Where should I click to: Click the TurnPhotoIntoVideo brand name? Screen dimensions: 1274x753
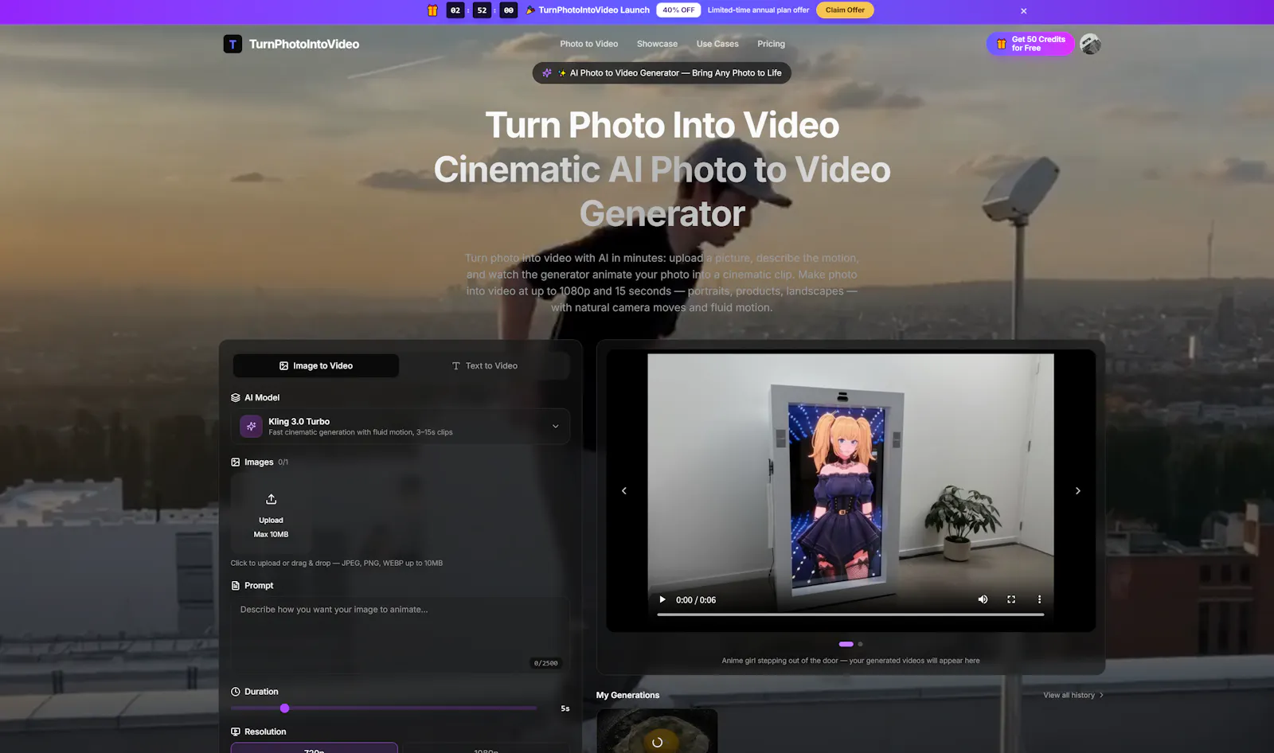(x=304, y=44)
